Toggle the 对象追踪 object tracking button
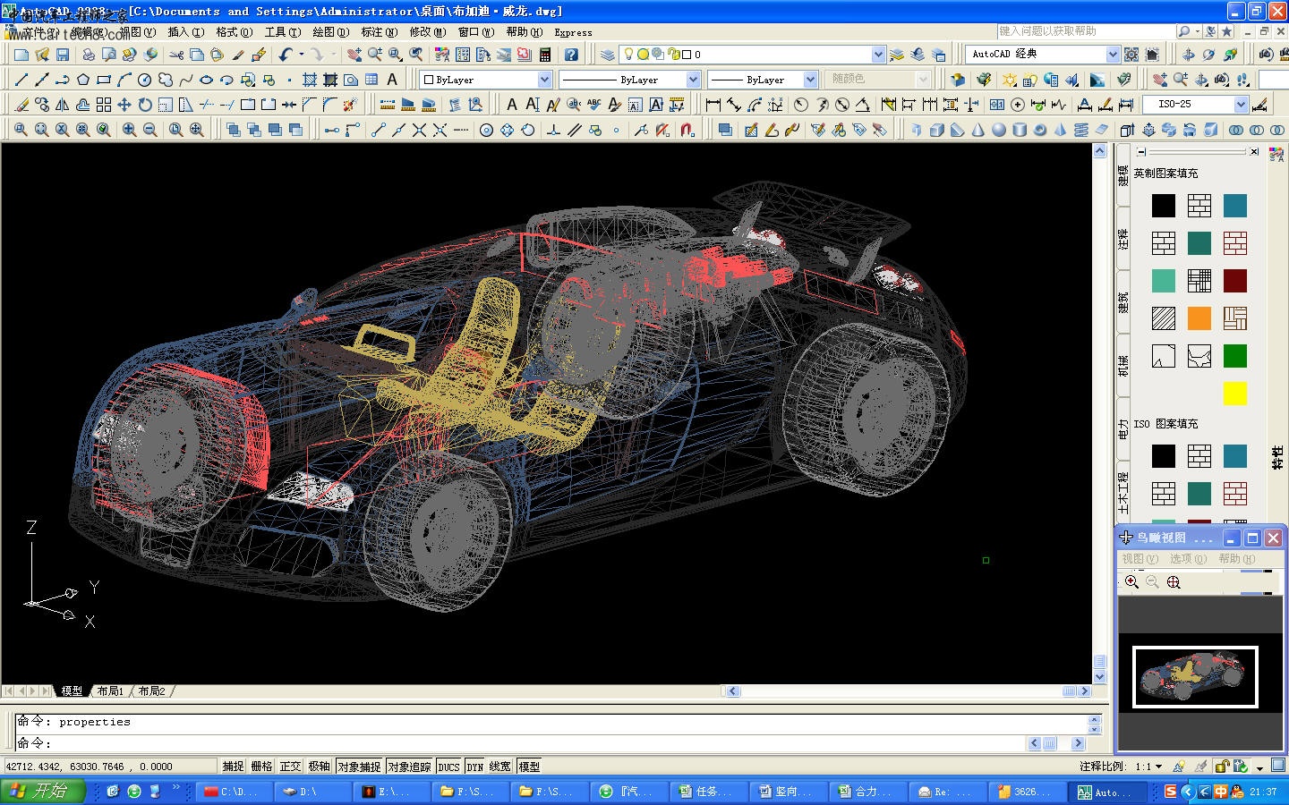1289x805 pixels. [409, 767]
